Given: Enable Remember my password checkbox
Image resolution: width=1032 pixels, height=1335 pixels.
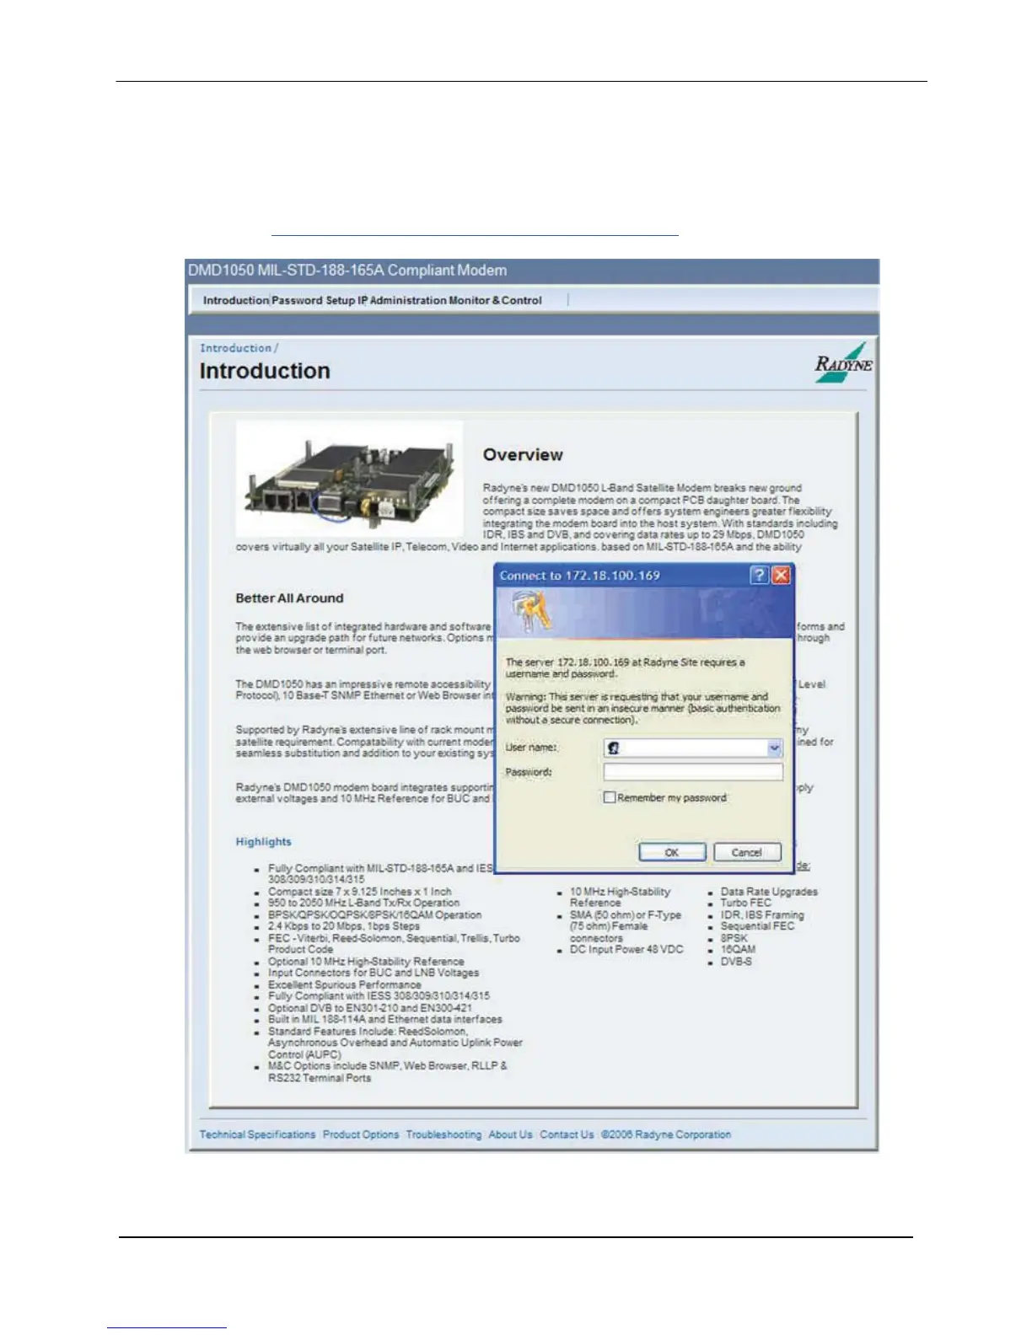Looking at the screenshot, I should (610, 797).
